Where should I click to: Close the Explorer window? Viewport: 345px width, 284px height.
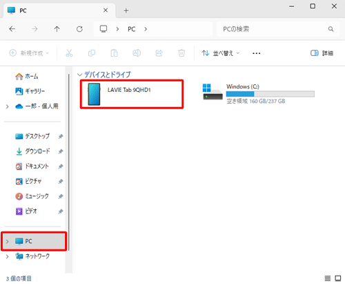pos(334,6)
